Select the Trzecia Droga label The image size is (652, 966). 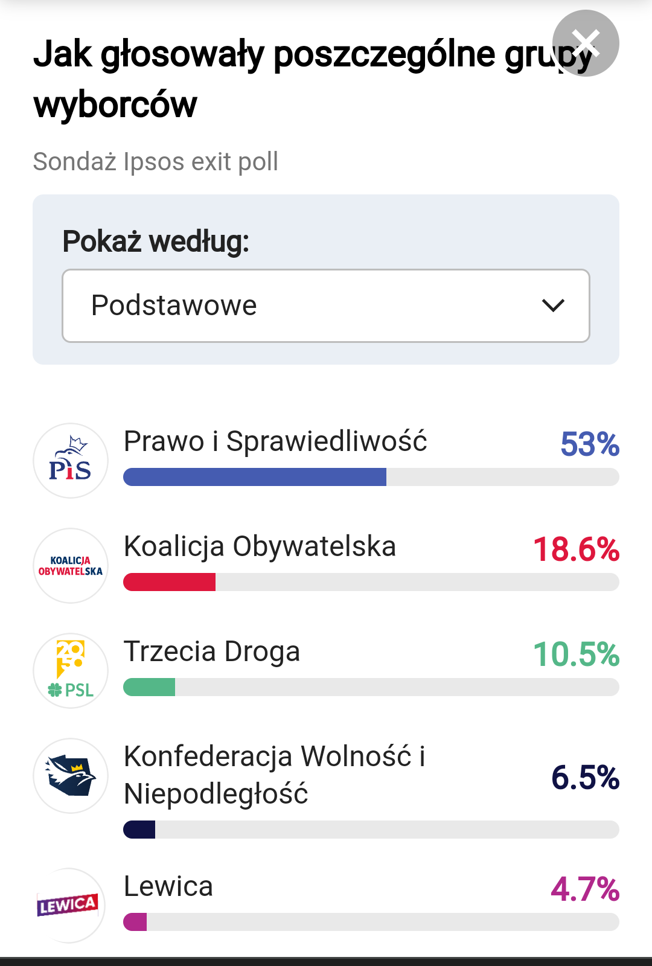[212, 651]
